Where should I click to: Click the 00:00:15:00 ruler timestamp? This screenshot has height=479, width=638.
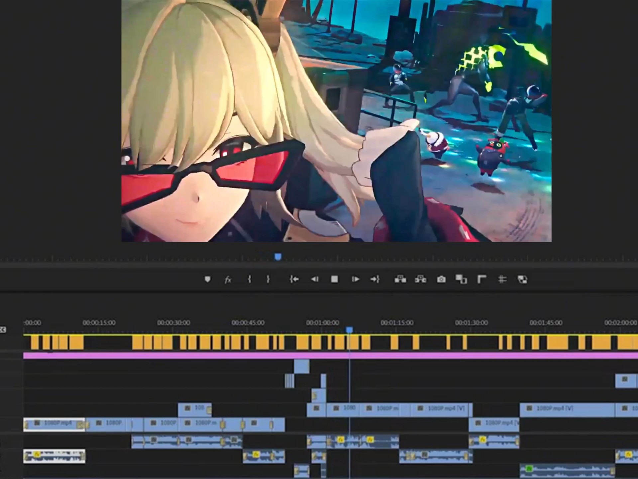coord(99,323)
